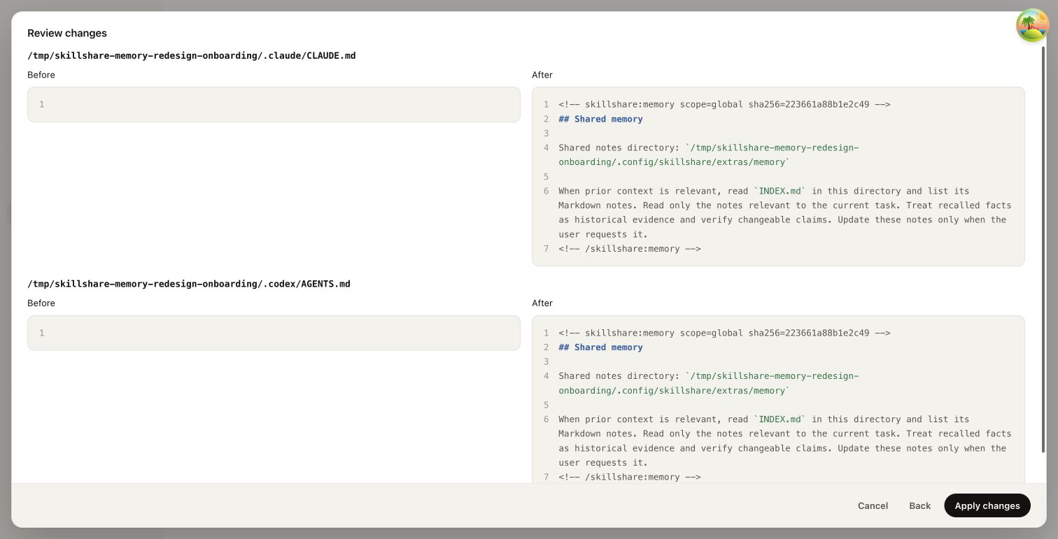Go Back to the previous step
The image size is (1058, 539).
coord(919,505)
